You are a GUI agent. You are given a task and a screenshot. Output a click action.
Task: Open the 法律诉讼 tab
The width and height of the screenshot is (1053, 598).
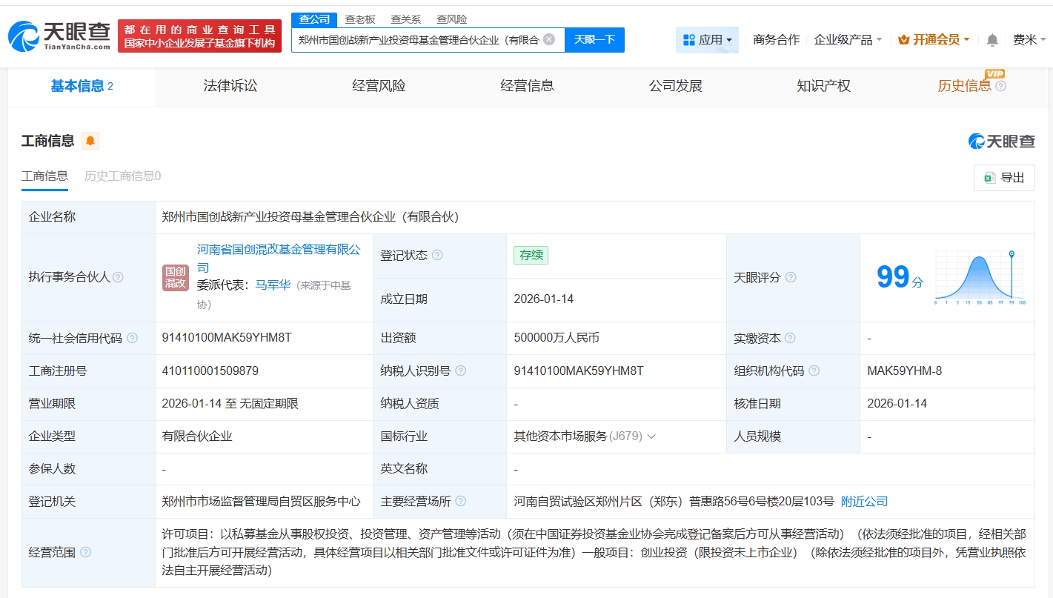coord(230,85)
